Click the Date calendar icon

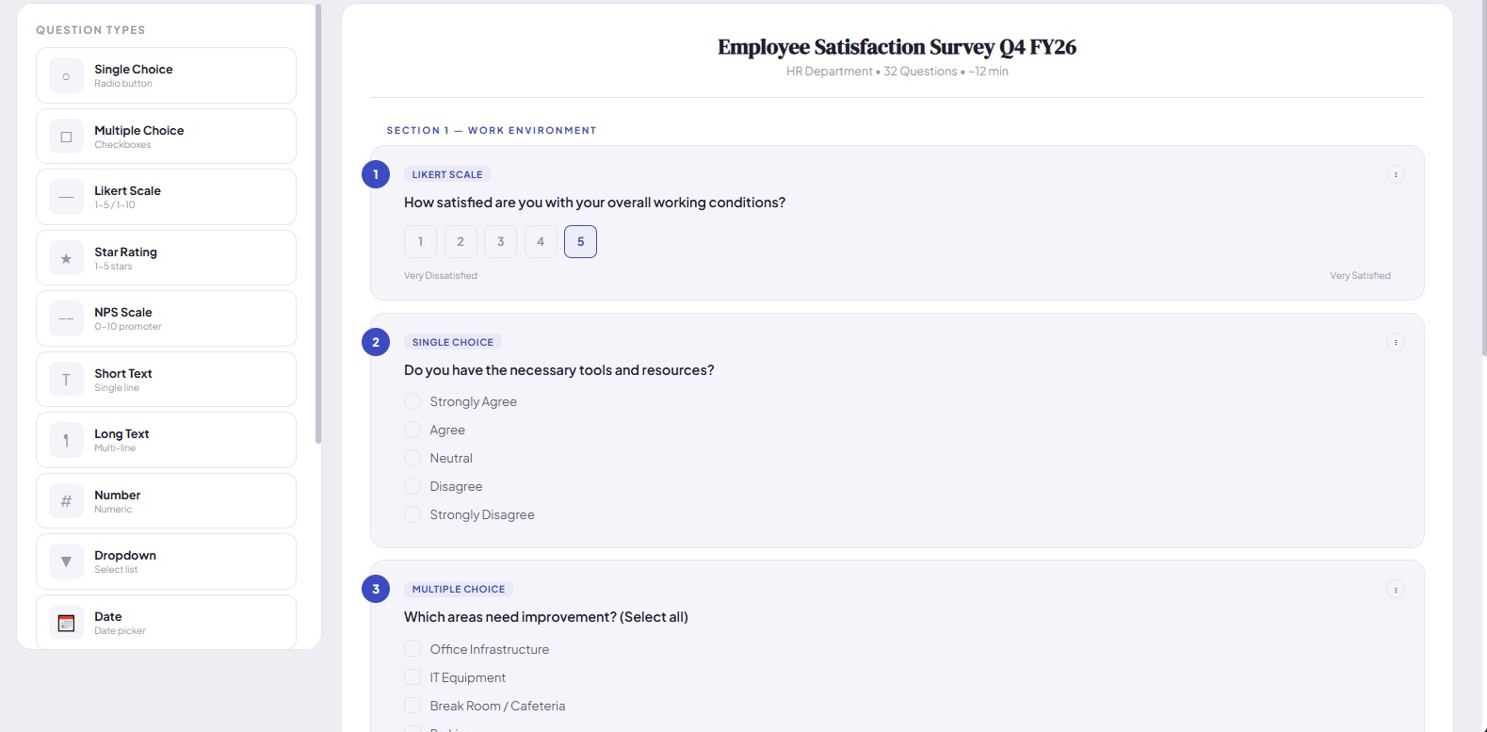(66, 623)
